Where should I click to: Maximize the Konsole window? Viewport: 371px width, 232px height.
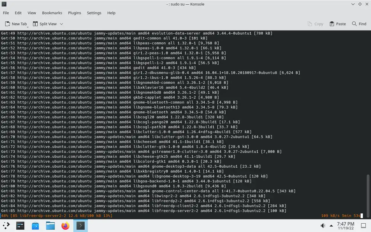[x=360, y=4]
